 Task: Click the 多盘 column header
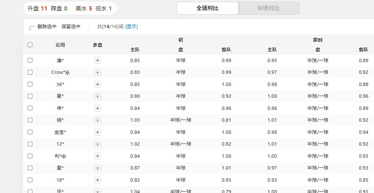(x=98, y=45)
